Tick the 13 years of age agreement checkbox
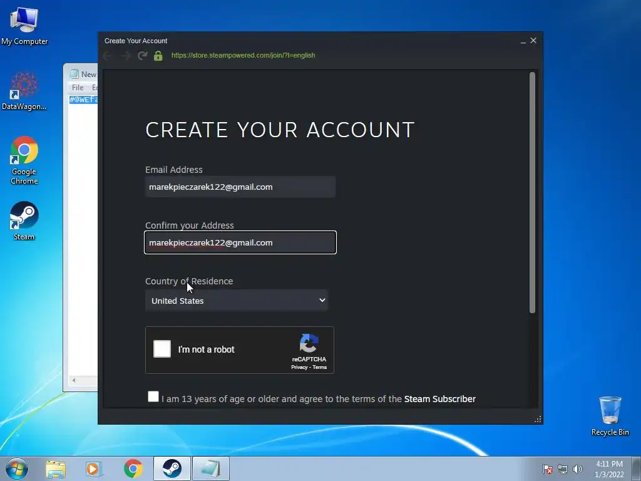The height and width of the screenshot is (481, 641). (153, 396)
